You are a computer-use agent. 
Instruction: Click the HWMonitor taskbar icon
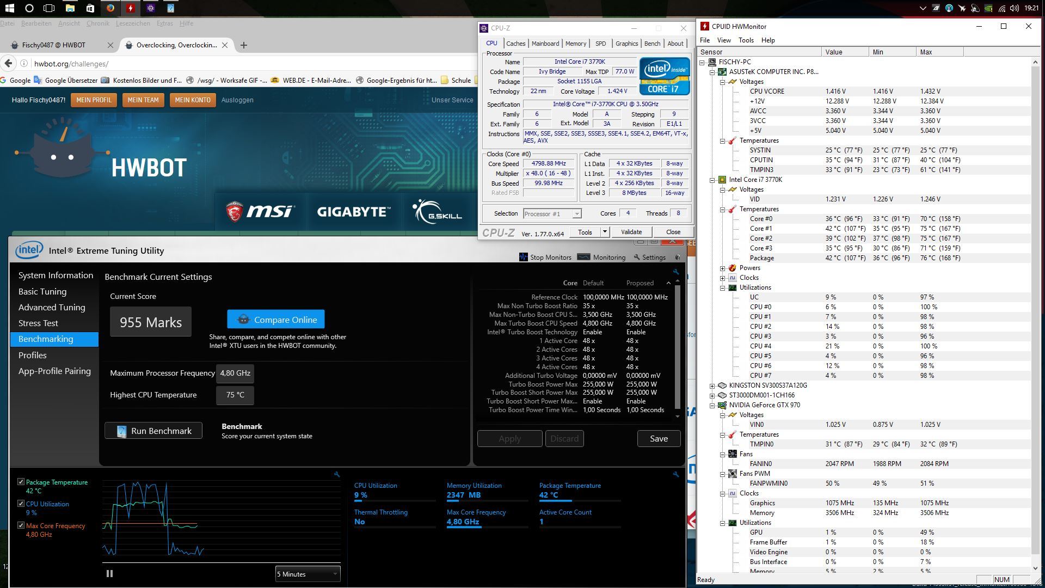131,8
